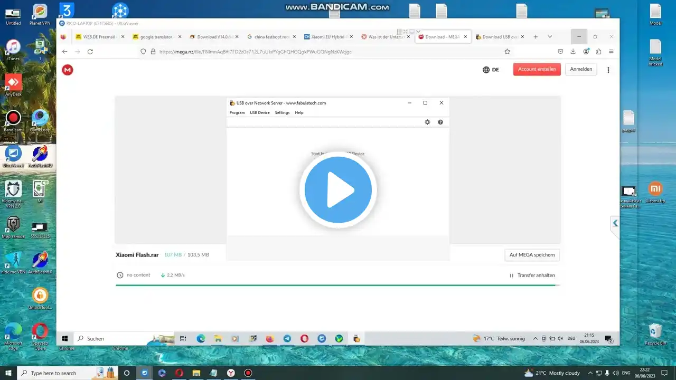
Task: Open the Planet VPN desktop shortcut
Action: [40, 15]
